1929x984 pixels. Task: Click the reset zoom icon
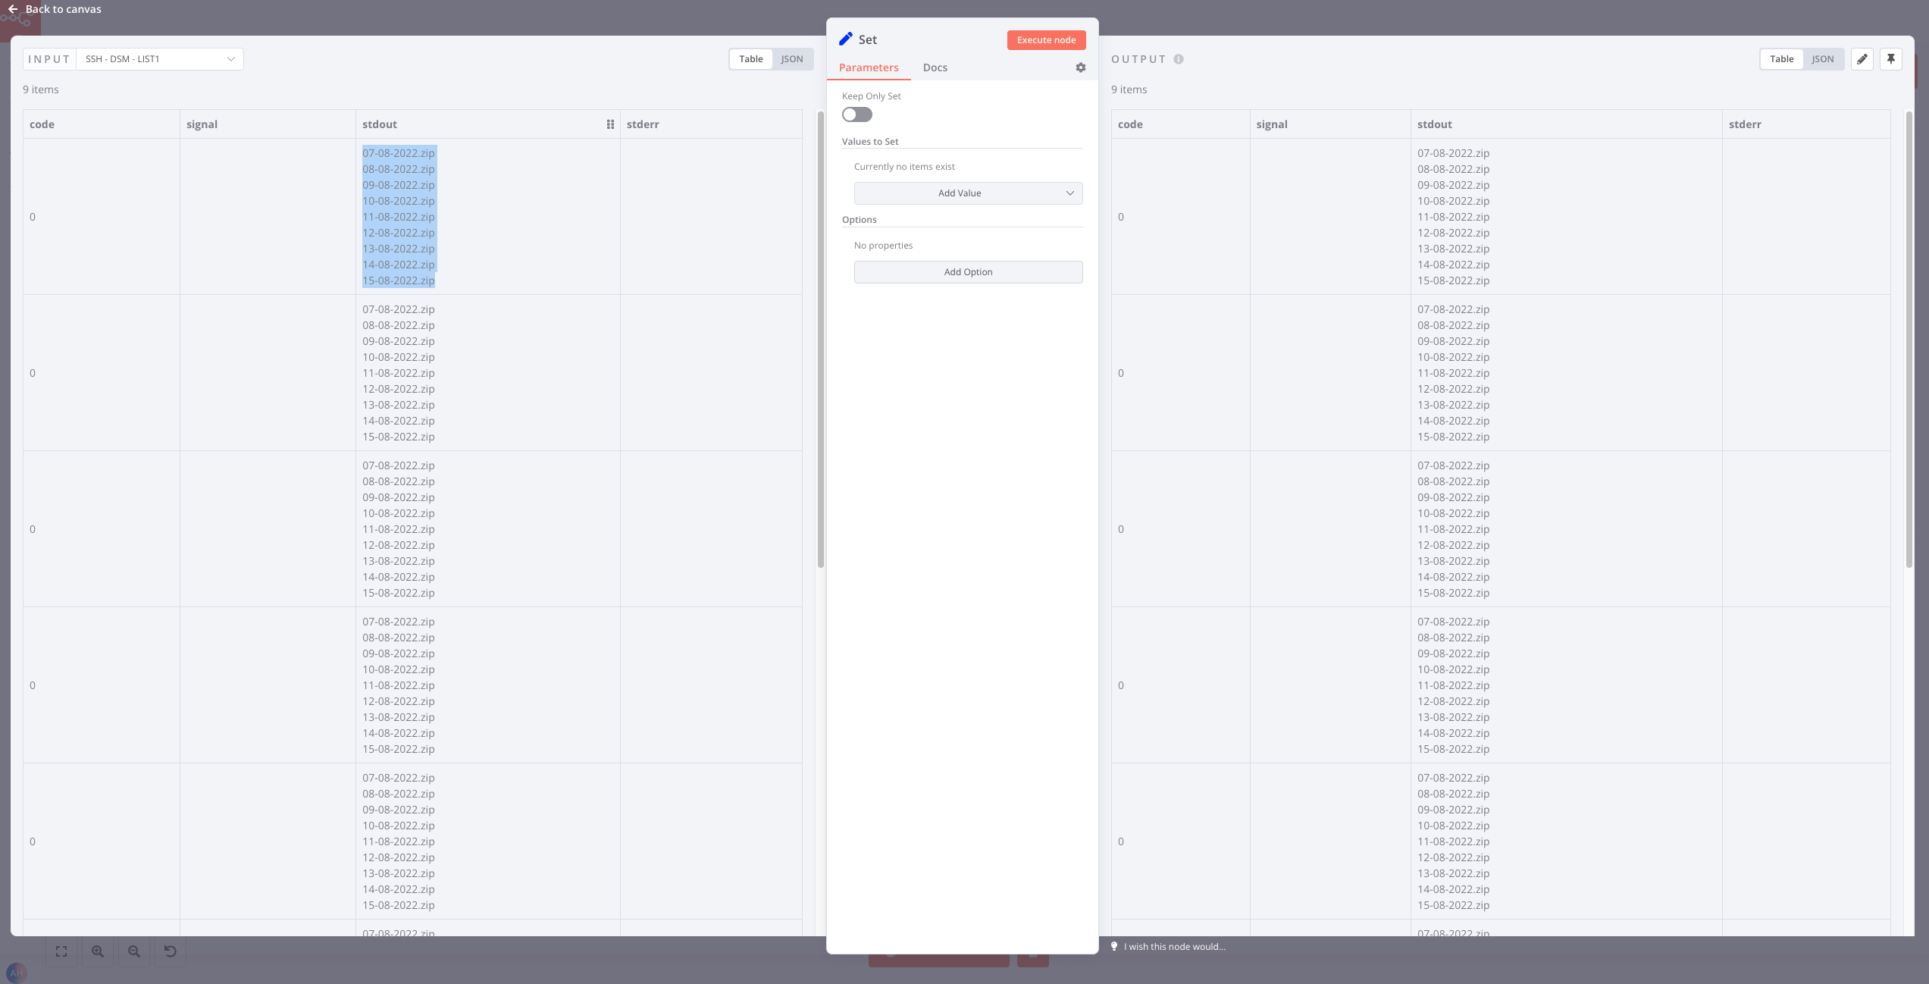(x=171, y=951)
